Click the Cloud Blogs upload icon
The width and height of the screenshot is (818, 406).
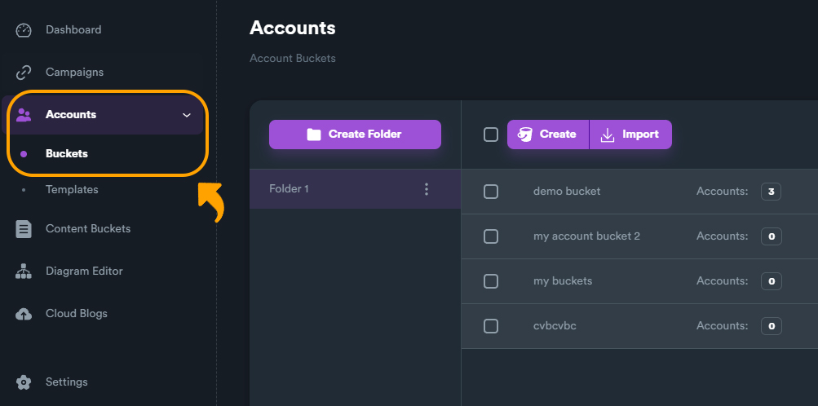pos(24,314)
